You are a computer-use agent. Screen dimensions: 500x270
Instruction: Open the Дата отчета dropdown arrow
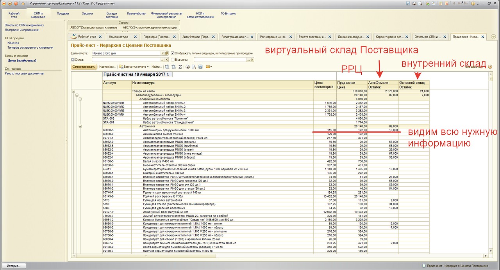(x=162, y=53)
